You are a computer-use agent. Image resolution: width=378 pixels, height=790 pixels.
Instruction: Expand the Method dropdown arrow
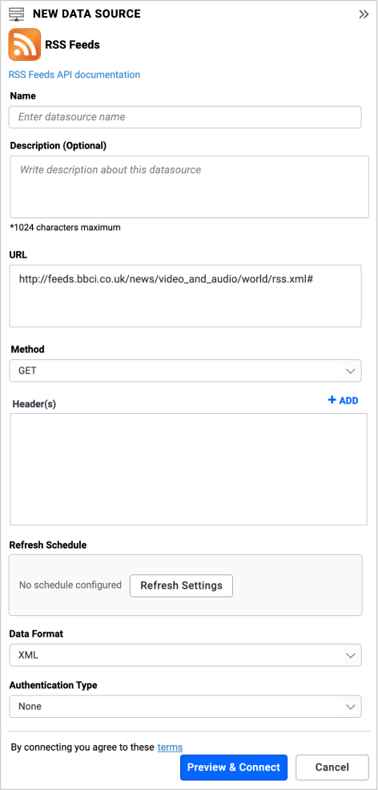pos(350,371)
